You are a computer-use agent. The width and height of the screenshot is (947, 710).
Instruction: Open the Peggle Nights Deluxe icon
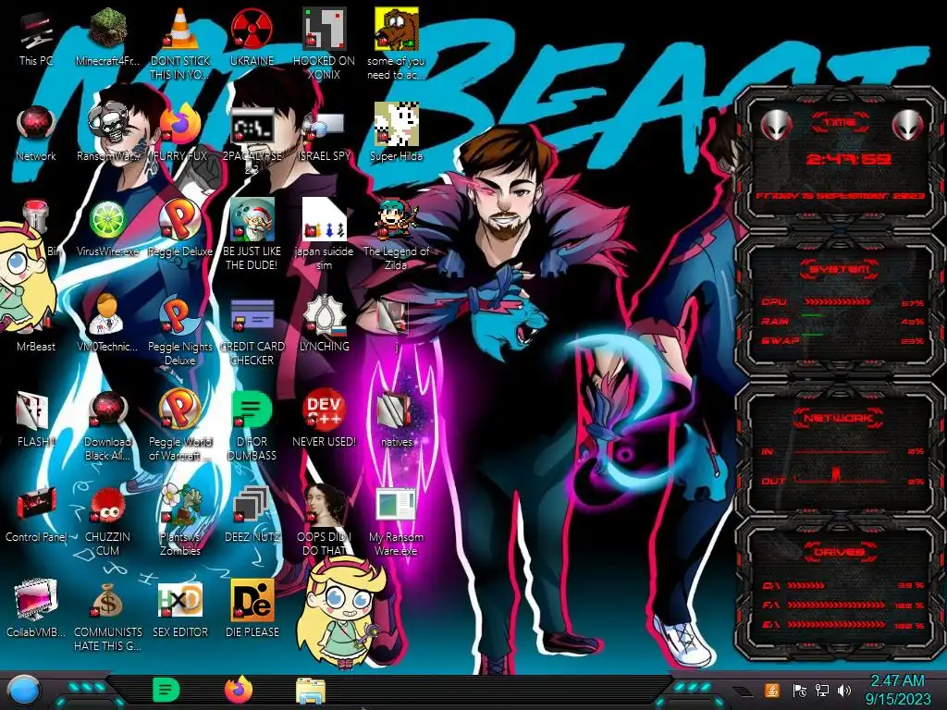click(180, 314)
